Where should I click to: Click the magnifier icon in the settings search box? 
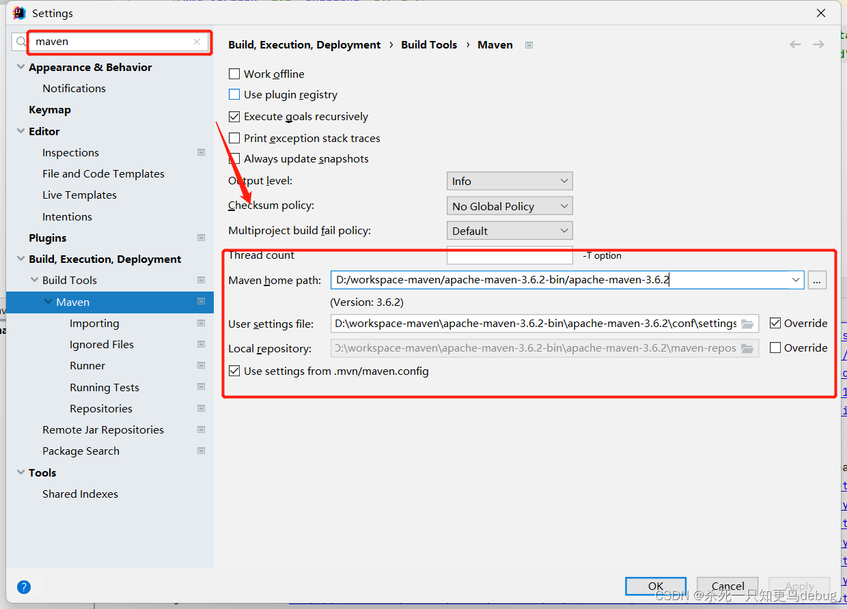(21, 42)
